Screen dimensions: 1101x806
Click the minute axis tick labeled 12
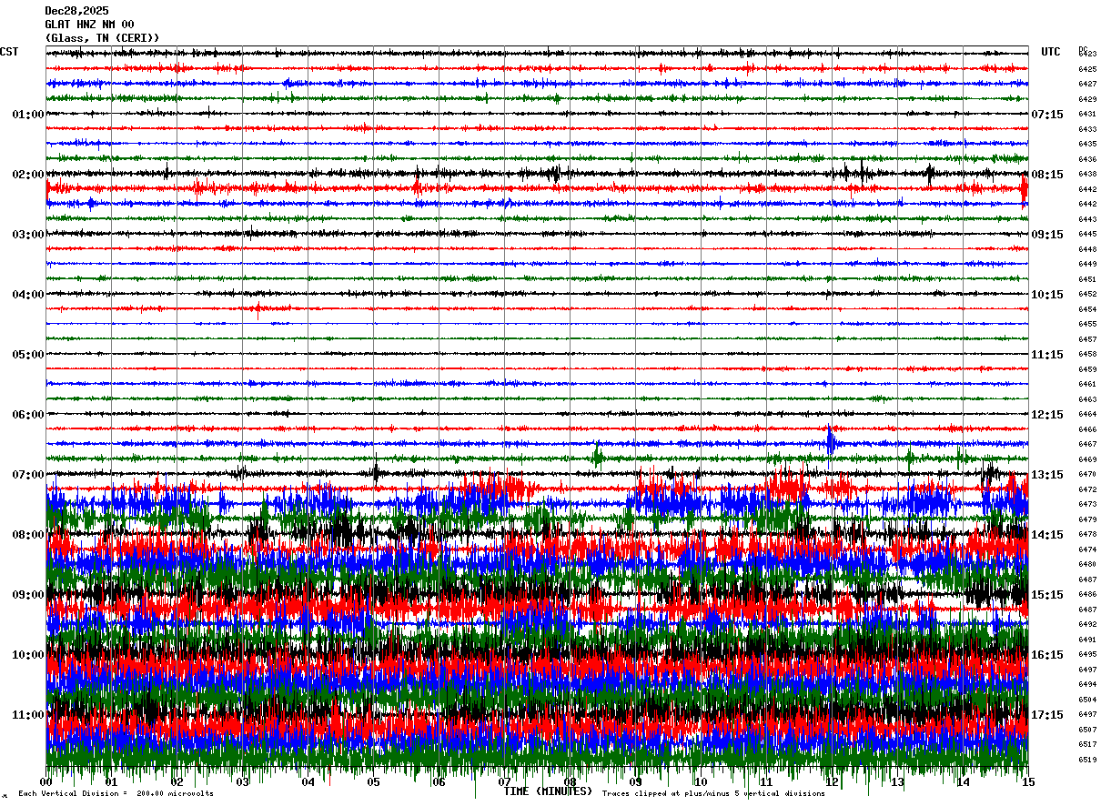click(x=832, y=782)
